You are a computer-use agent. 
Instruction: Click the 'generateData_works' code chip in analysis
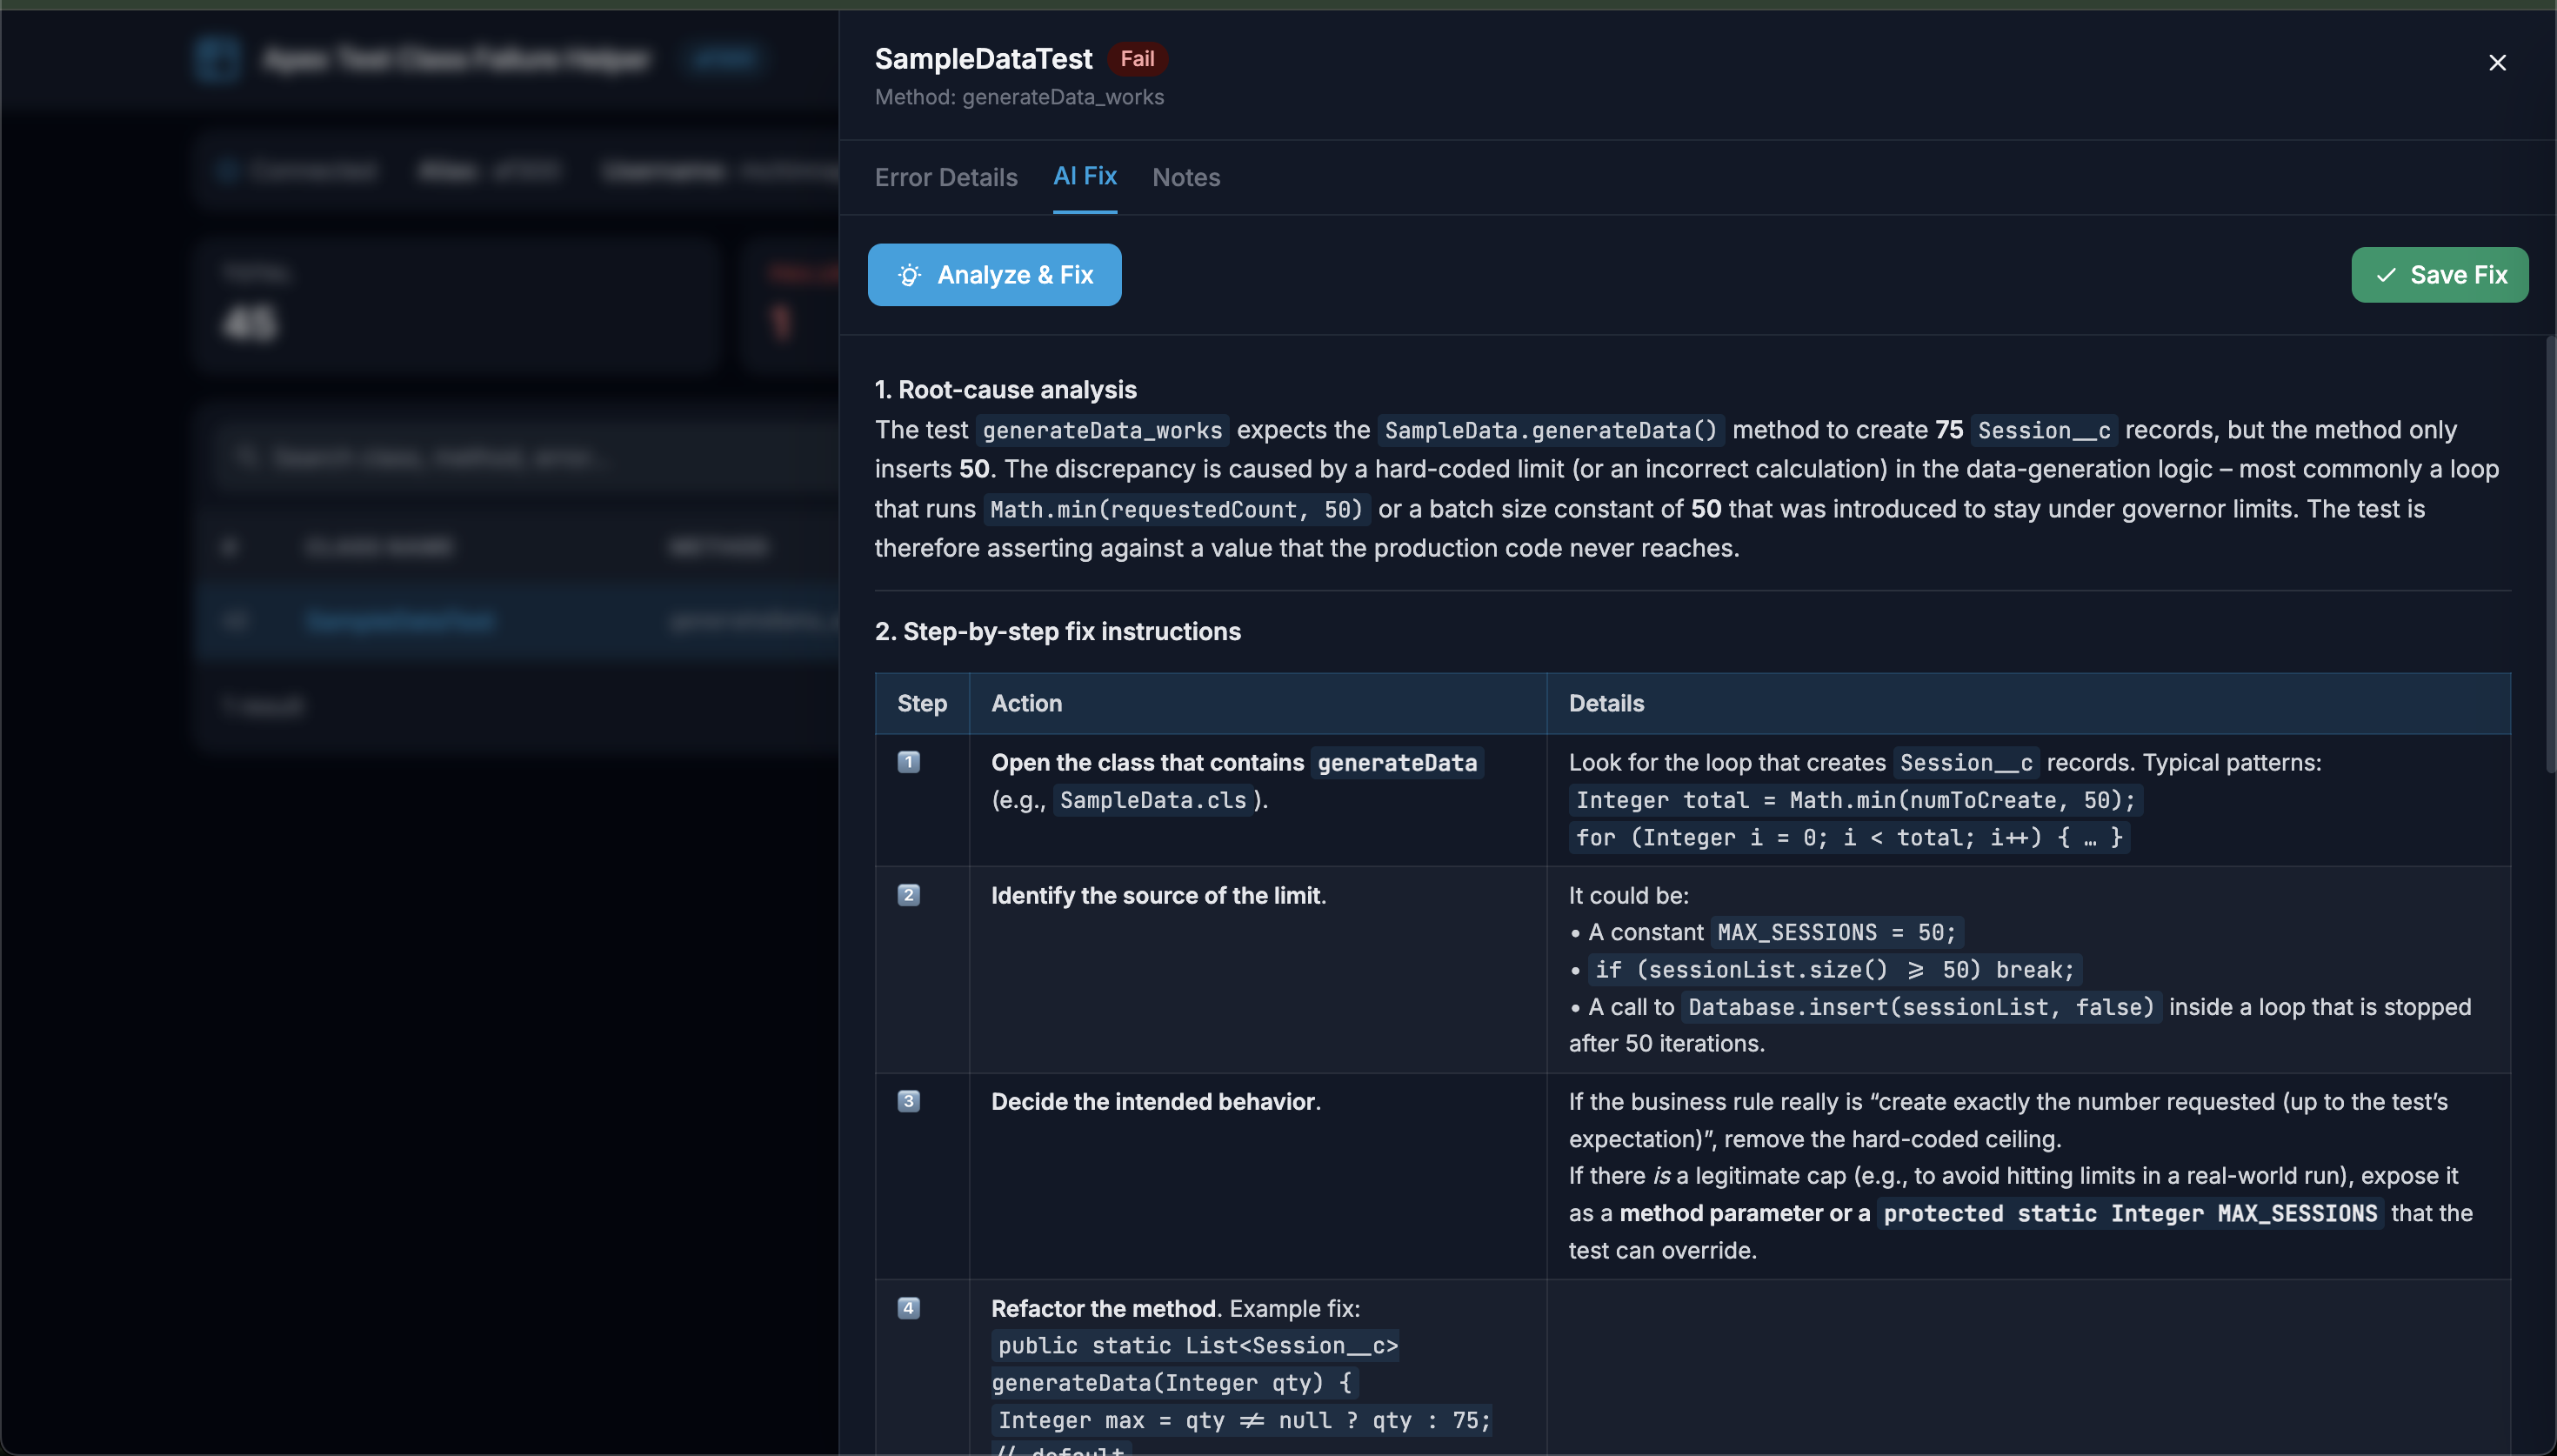coord(1102,430)
